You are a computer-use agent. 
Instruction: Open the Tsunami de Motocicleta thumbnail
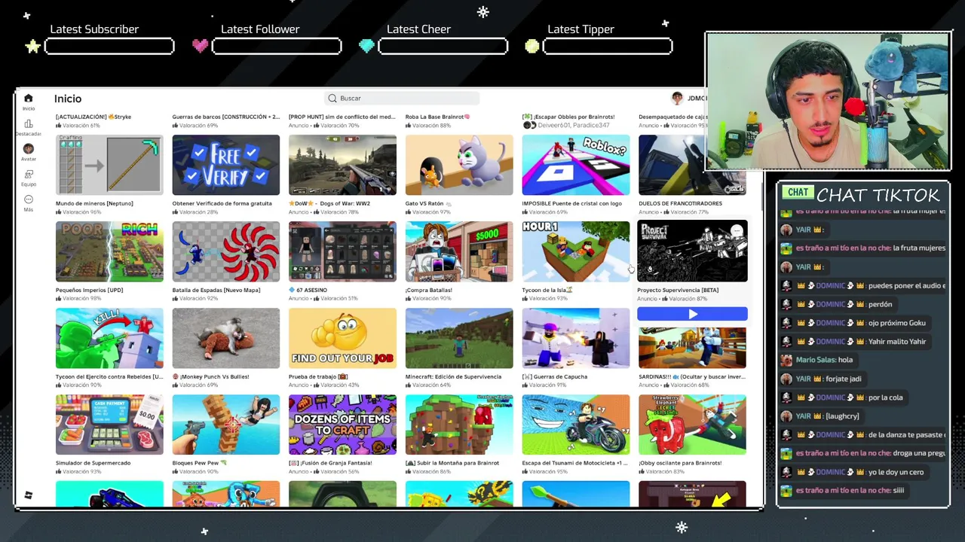point(575,425)
